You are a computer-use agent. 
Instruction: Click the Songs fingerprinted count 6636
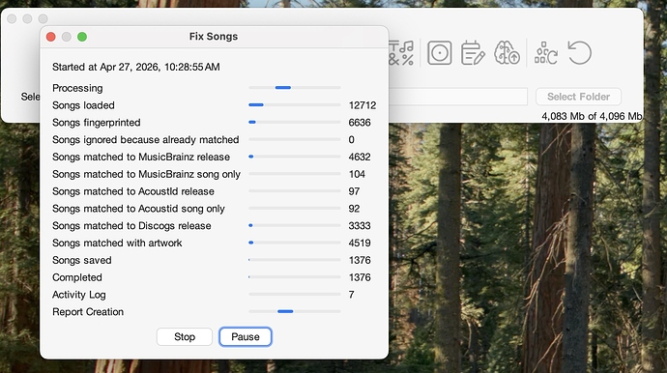(360, 123)
